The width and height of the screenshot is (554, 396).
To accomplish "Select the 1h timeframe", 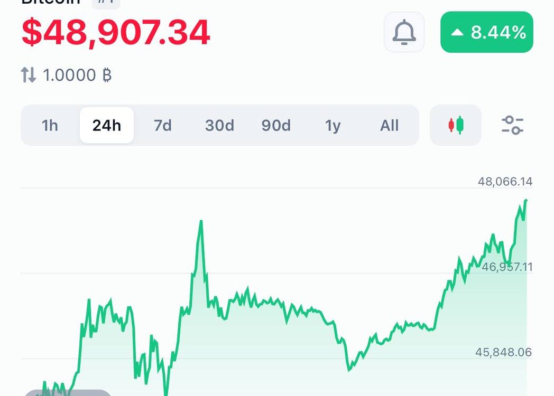I will click(50, 125).
